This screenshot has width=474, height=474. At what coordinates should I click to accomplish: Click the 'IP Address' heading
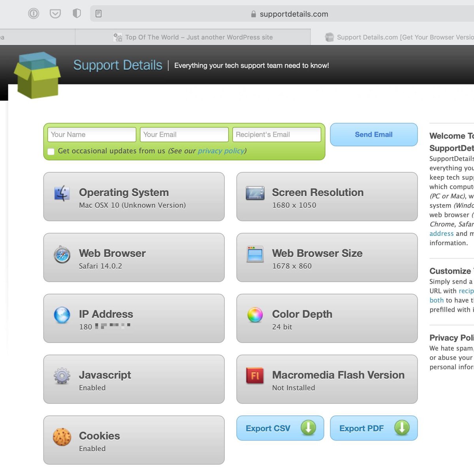(106, 314)
